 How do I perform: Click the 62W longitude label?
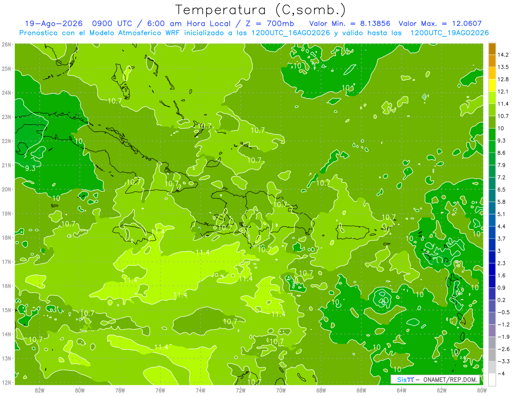[442, 390]
